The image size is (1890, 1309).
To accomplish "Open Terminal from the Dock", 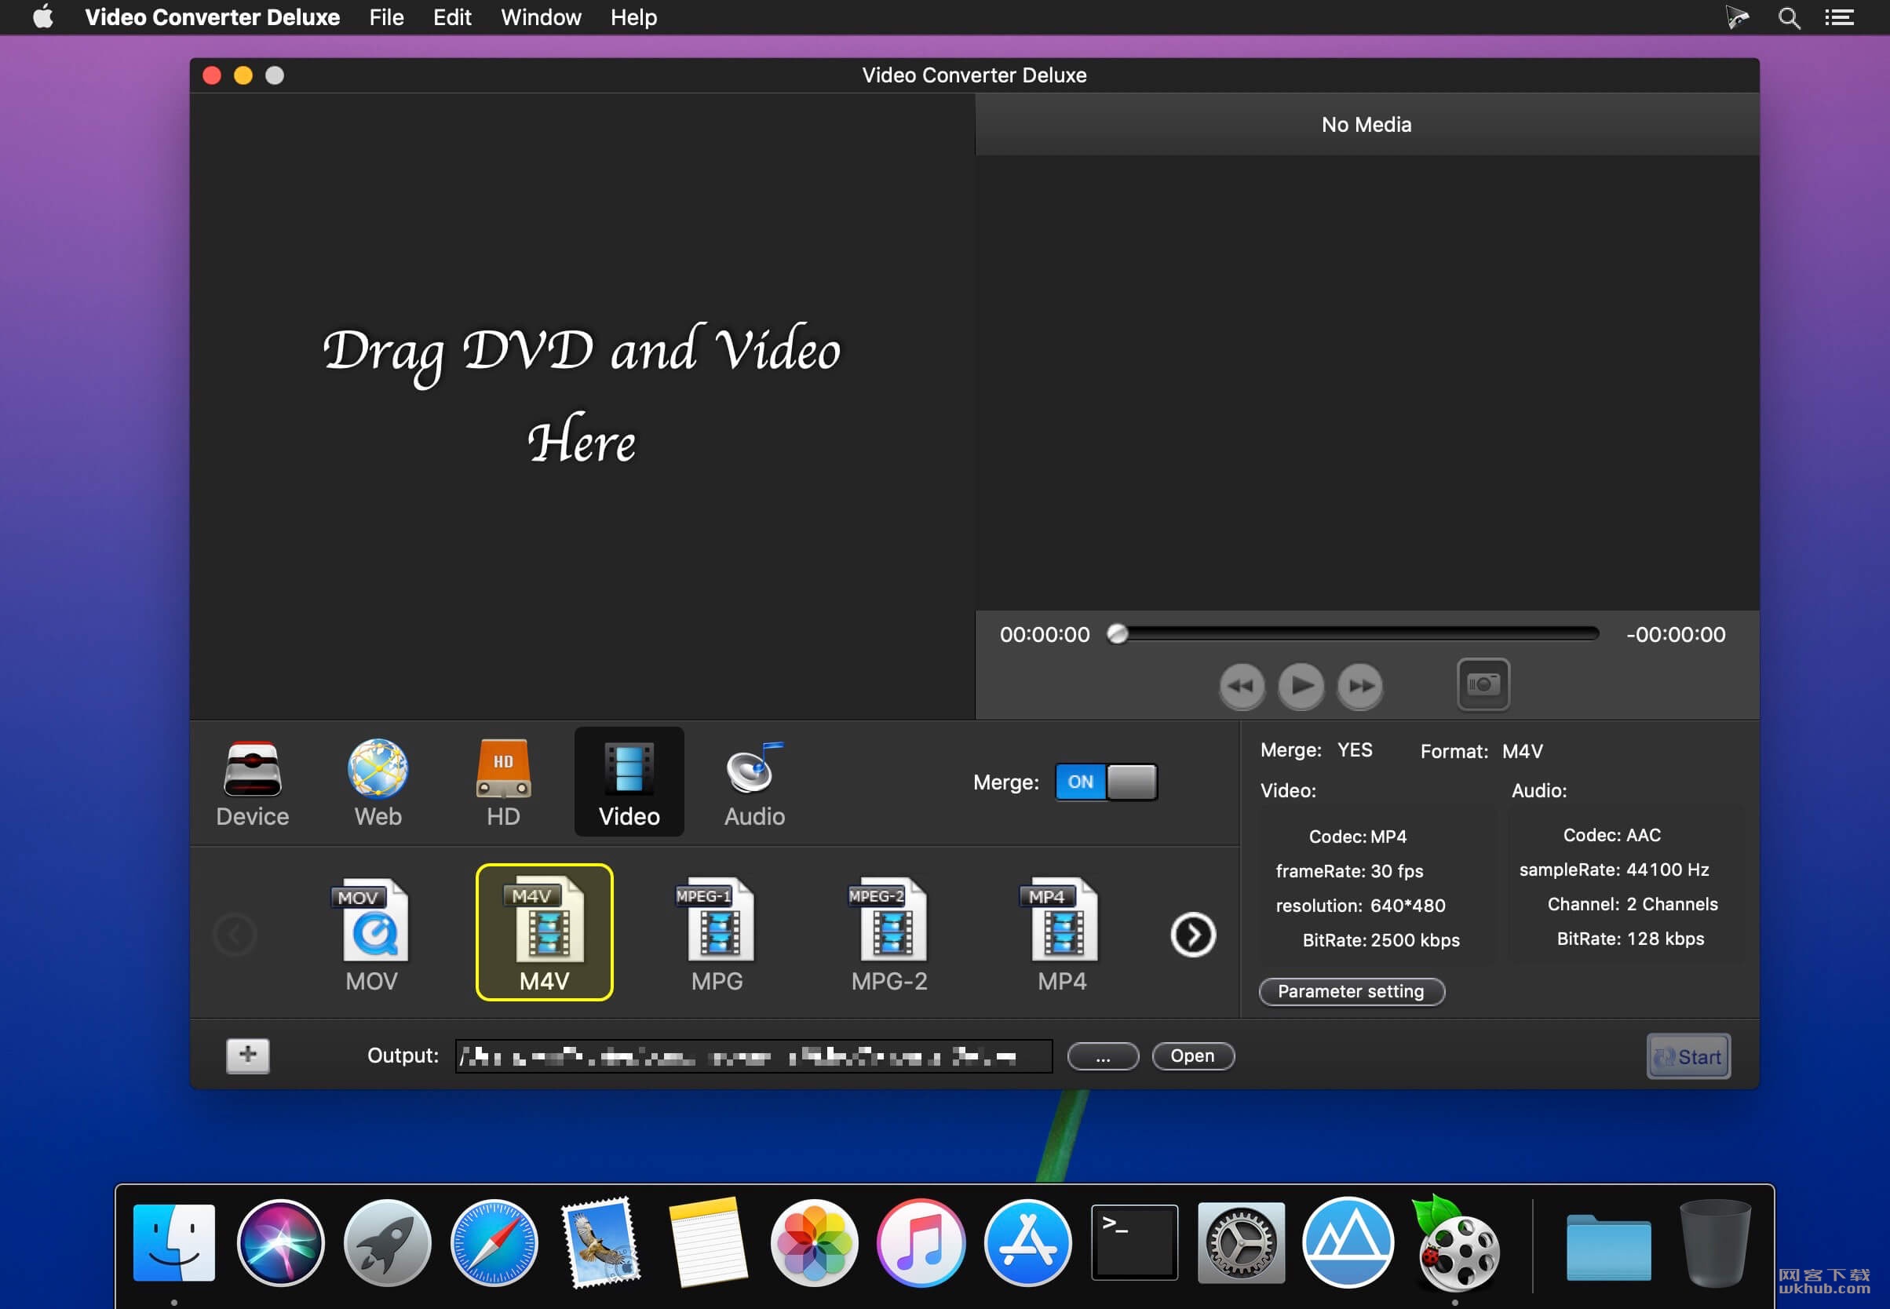I will click(x=1134, y=1242).
